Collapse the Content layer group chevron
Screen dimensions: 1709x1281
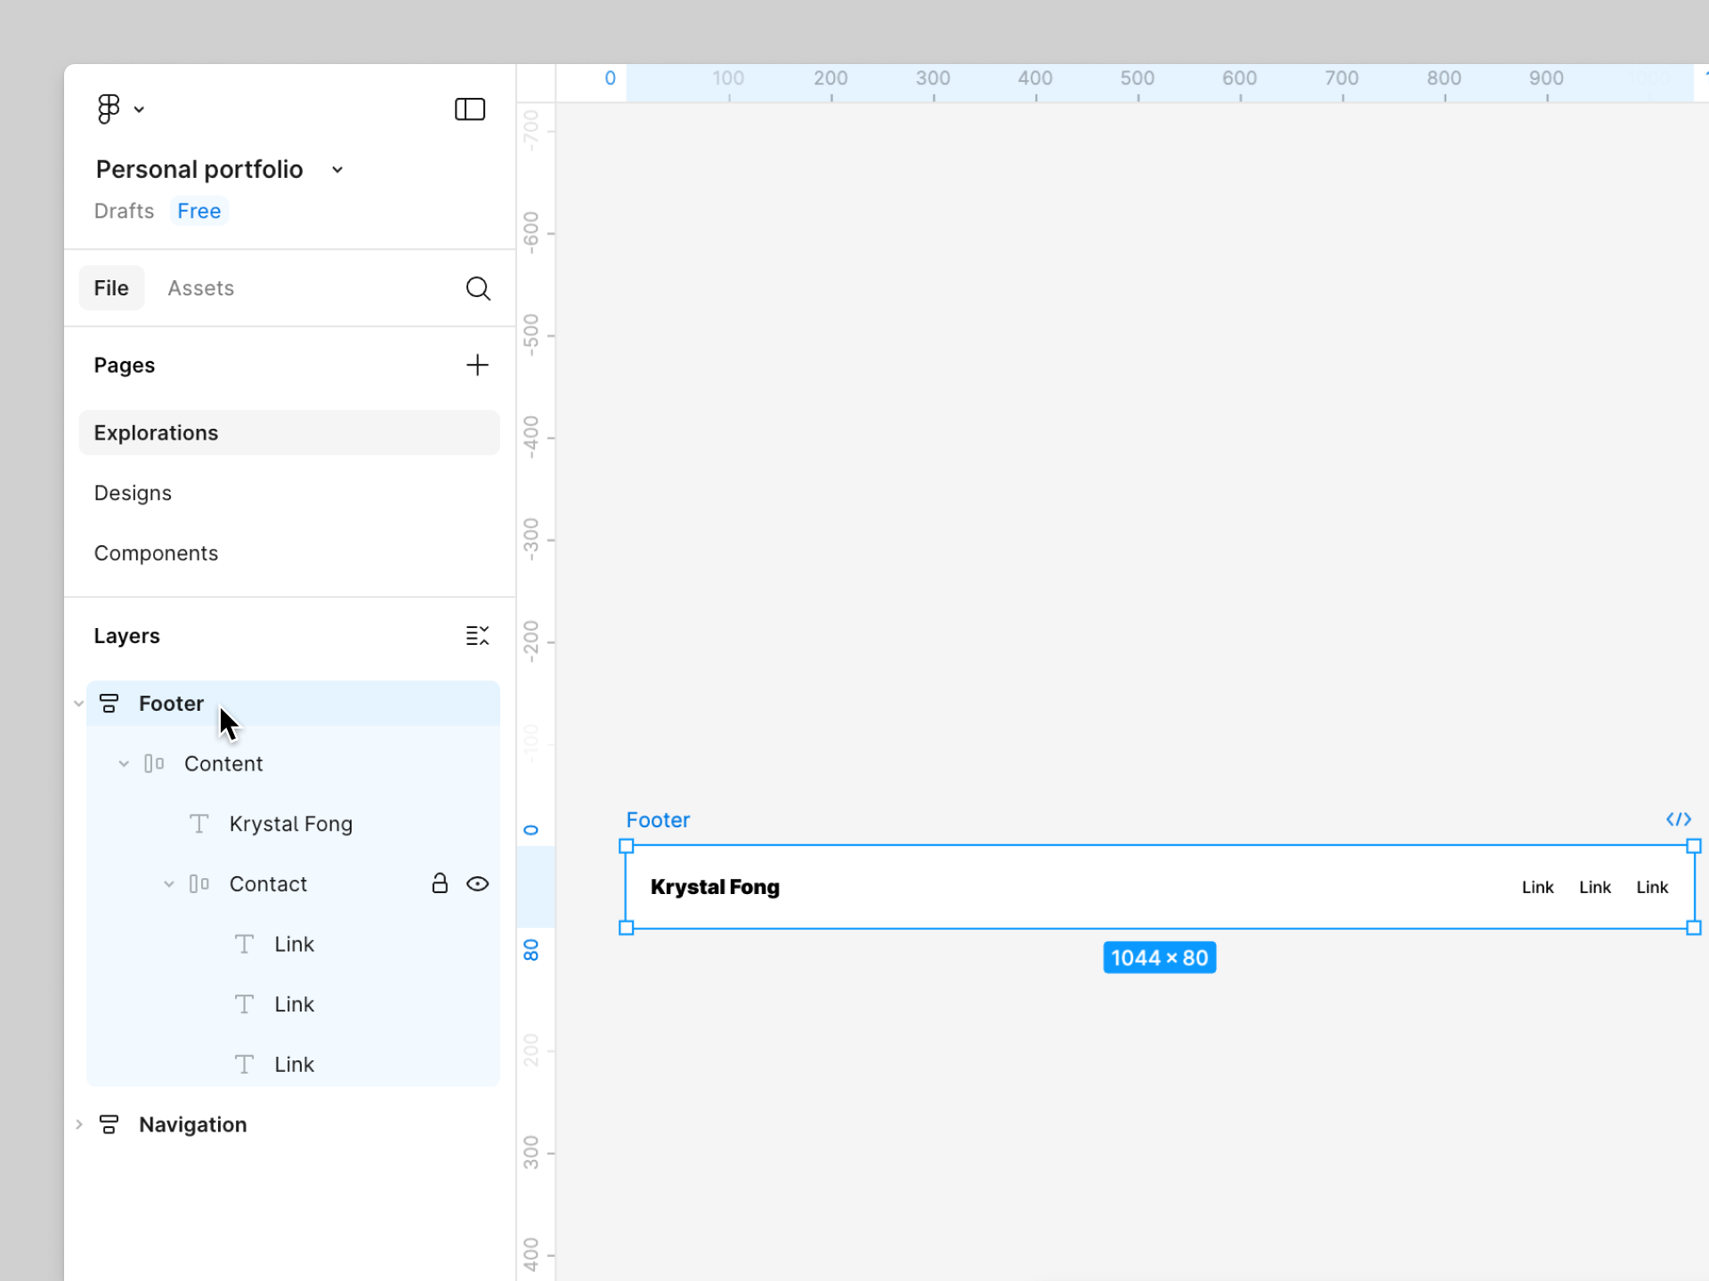(124, 763)
